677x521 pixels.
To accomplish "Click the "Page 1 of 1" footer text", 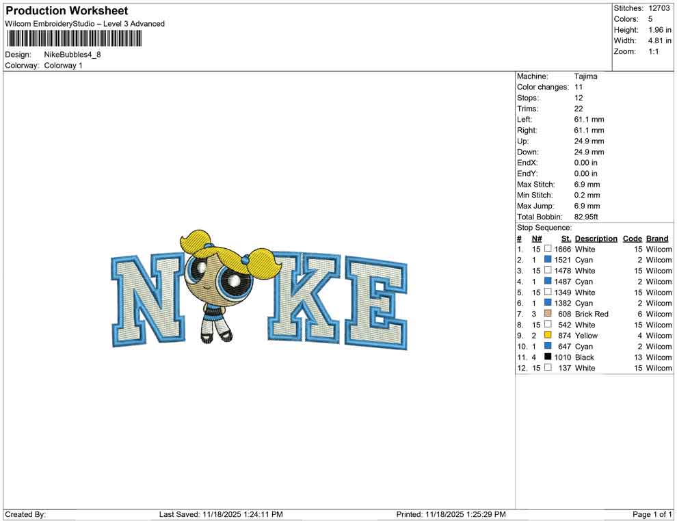I will coord(652,514).
